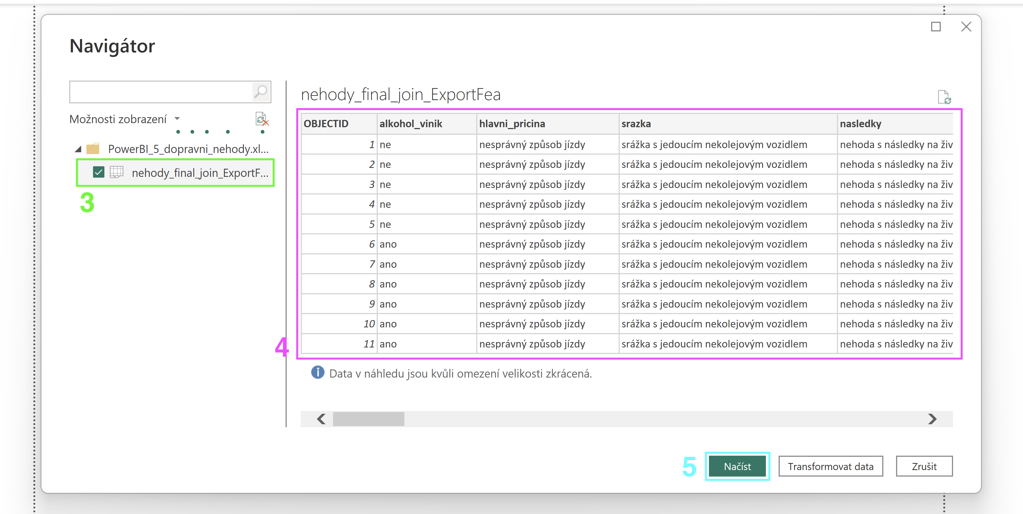Click the Zrušit button
Viewport: 1023px width, 514px height.
point(924,466)
